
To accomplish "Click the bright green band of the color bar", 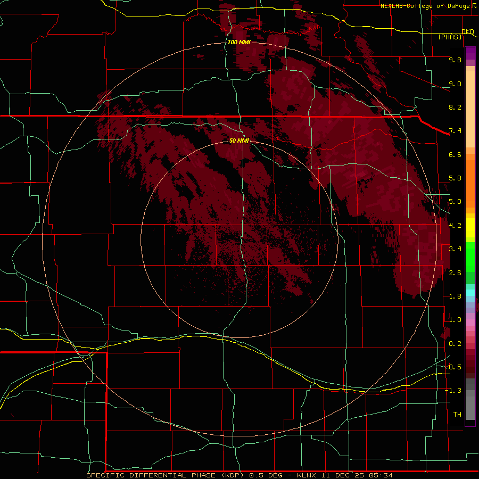I will (x=470, y=258).
